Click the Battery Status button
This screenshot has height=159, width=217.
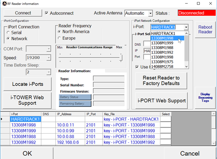pyautogui.click(x=75, y=97)
